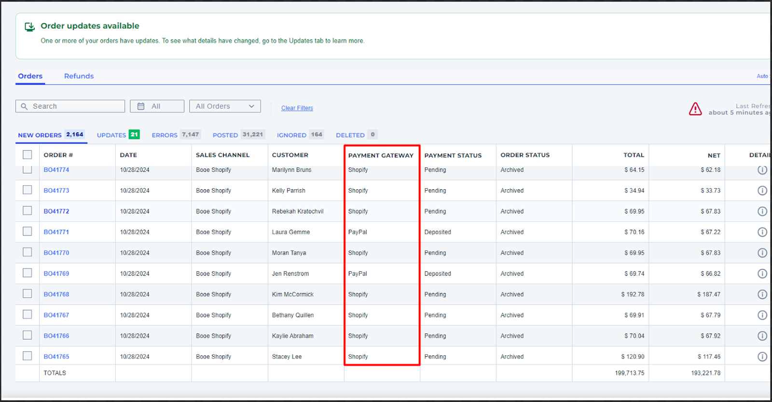Select the checkbox for order BO41772
The width and height of the screenshot is (772, 402).
click(x=28, y=211)
